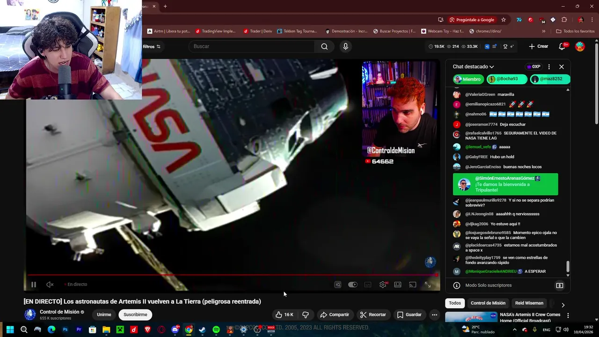
Task: Close the live chat panel
Action: pyautogui.click(x=562, y=66)
